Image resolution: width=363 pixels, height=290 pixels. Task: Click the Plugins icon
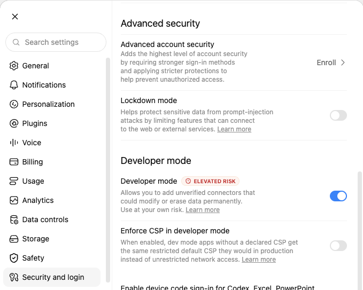point(14,123)
